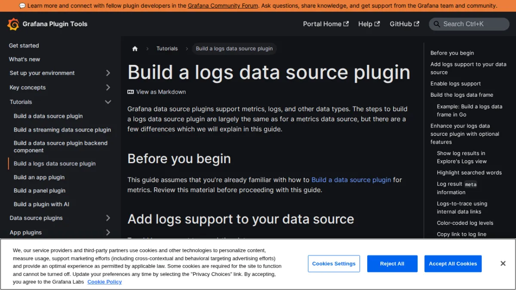516x290 pixels.
Task: Click Grafana Plugin Tools title
Action: point(55,24)
